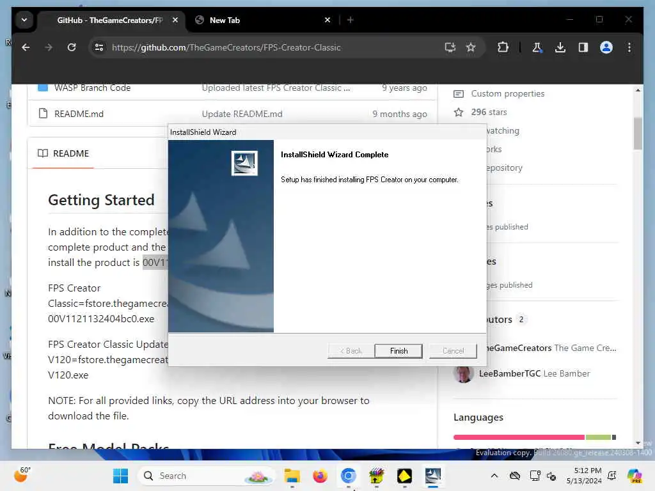Click the network tray icon
The height and width of the screenshot is (491, 655).
pos(535,476)
